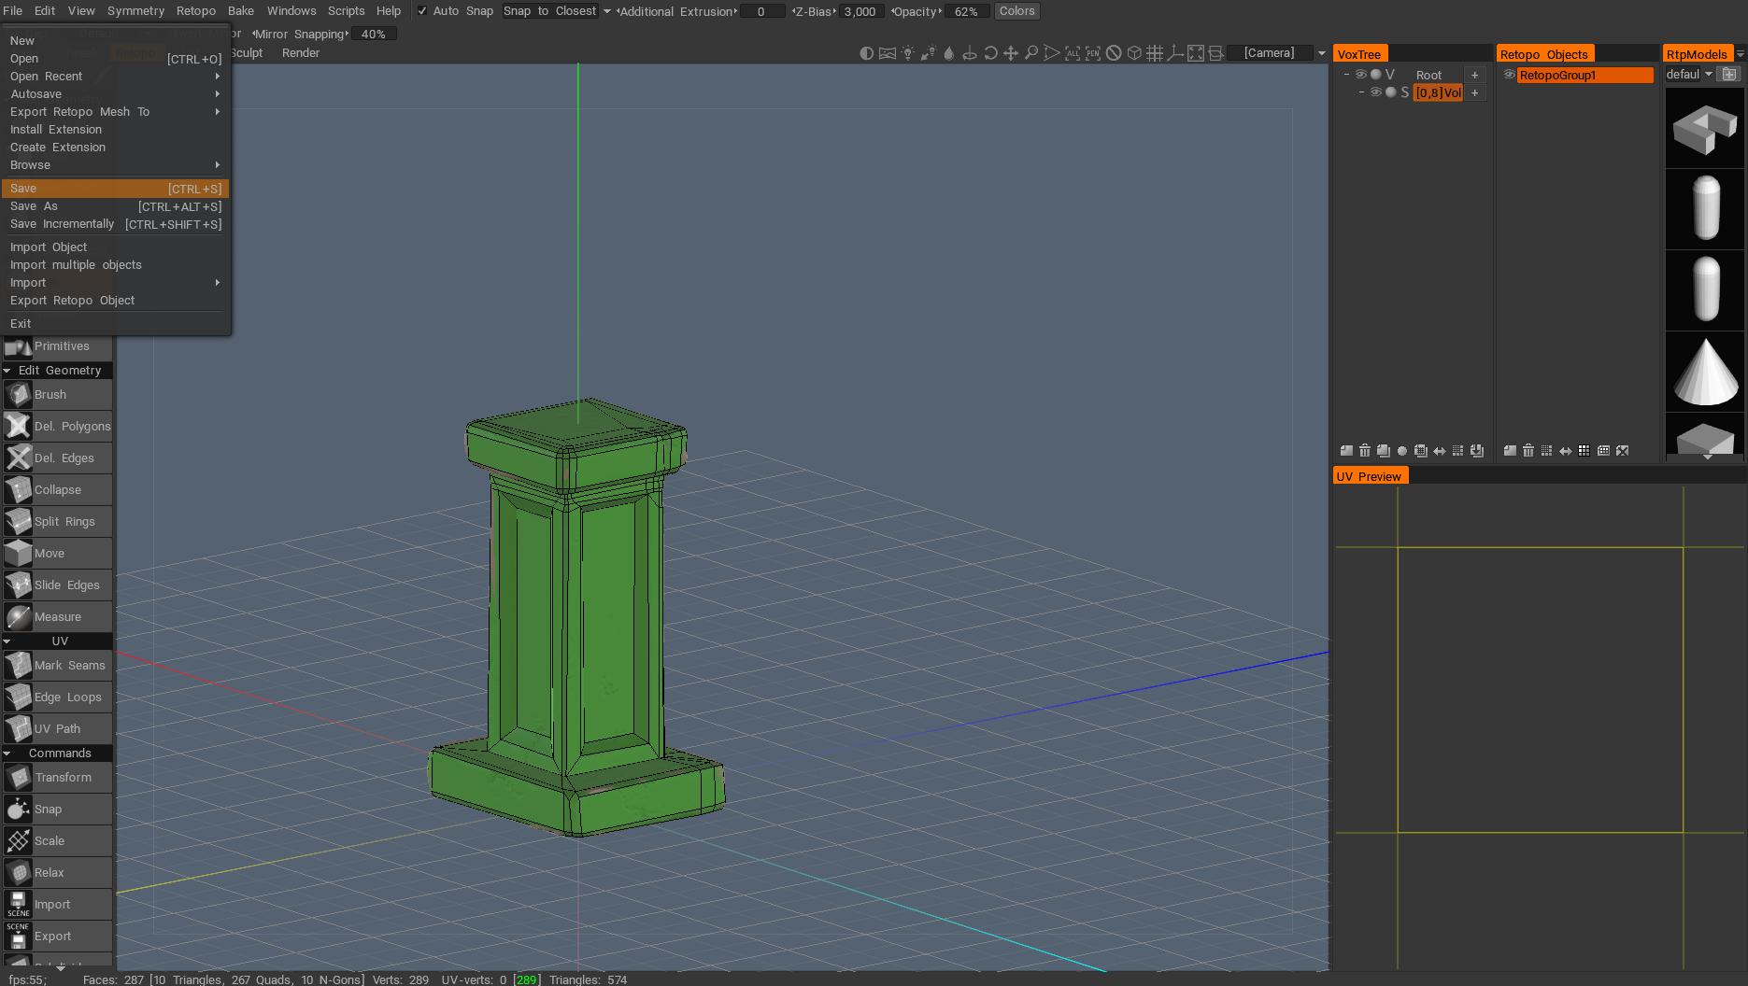The image size is (1748, 986).
Task: Click the Scene Export command
Action: [x=56, y=936]
